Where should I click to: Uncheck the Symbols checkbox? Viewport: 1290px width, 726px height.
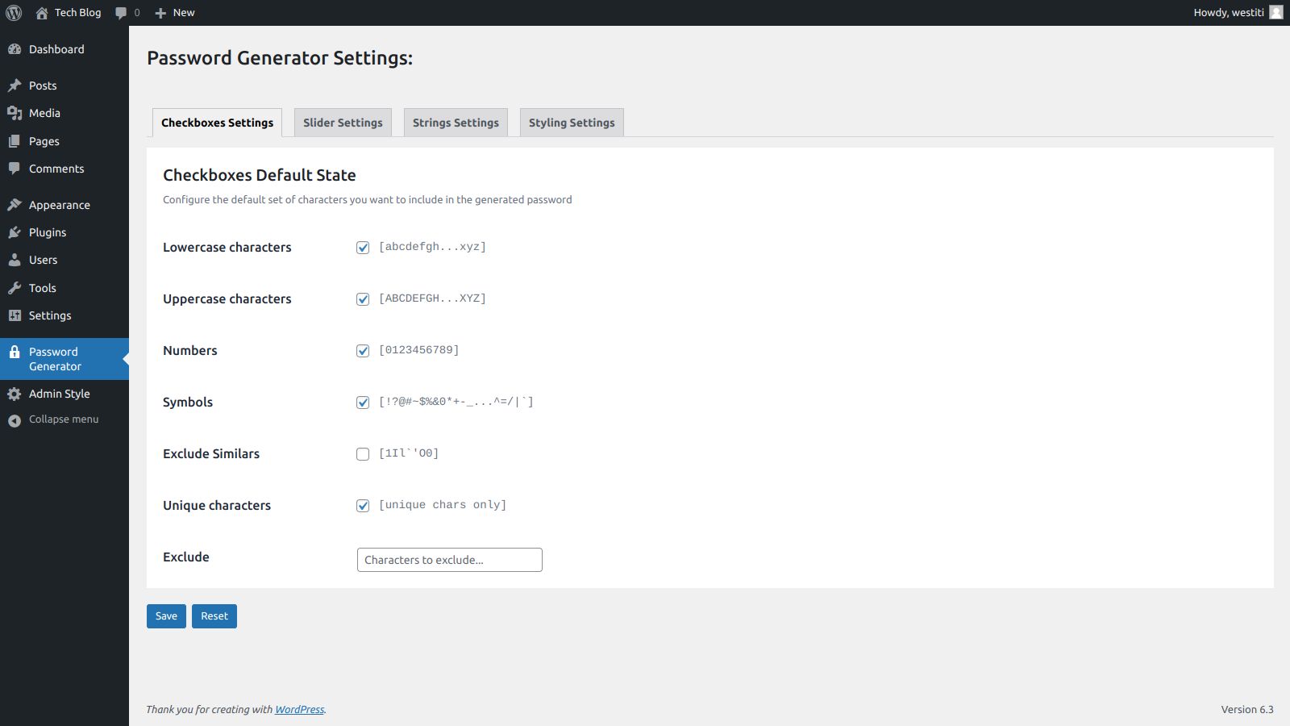363,402
